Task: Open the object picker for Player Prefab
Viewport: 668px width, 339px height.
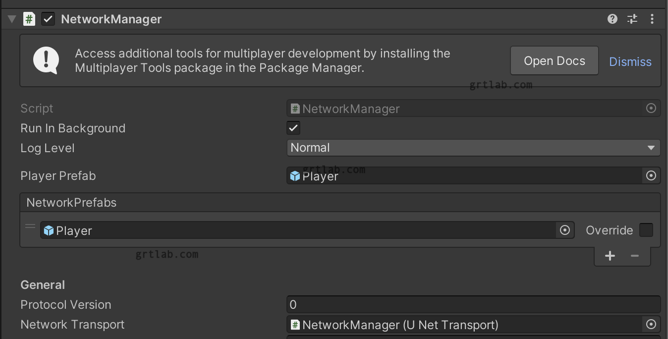Action: click(x=651, y=175)
